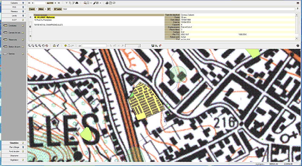Viewport: 302px width, 166px height.
Task: Click the help circle icon above map
Action: [298, 46]
